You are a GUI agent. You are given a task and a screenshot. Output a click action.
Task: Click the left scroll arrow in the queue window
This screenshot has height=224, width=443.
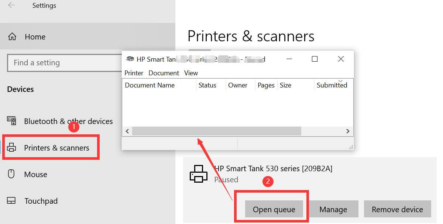point(127,131)
